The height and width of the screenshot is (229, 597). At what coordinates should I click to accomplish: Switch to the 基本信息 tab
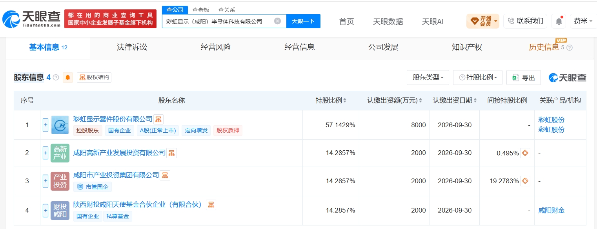pyautogui.click(x=48, y=48)
